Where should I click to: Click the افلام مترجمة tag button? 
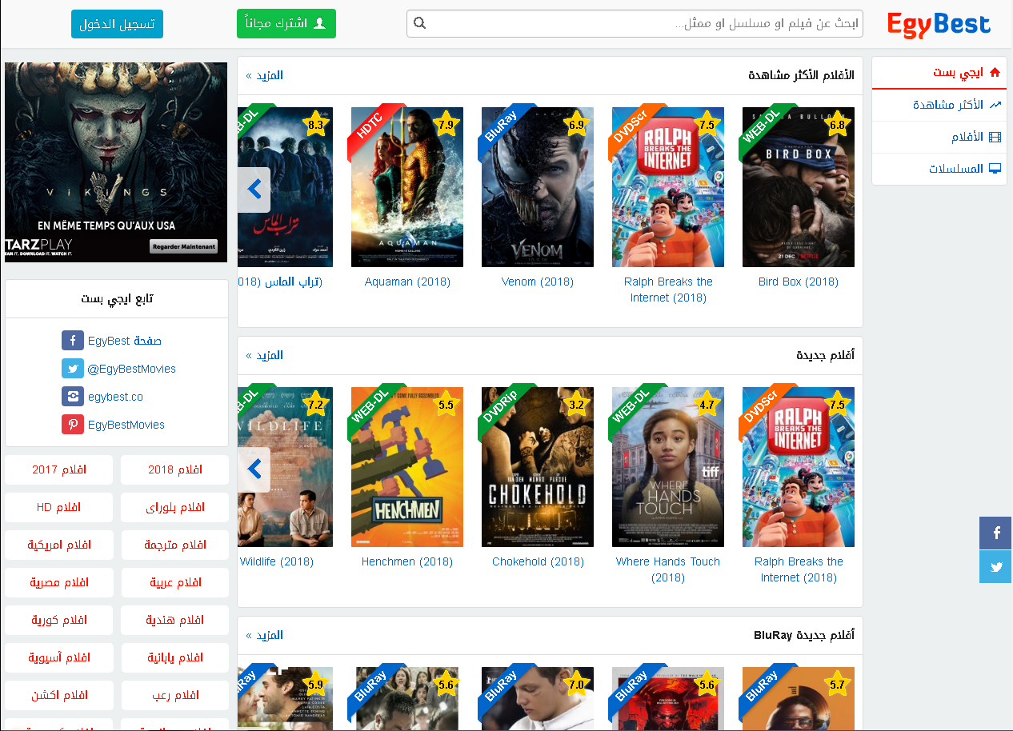174,545
